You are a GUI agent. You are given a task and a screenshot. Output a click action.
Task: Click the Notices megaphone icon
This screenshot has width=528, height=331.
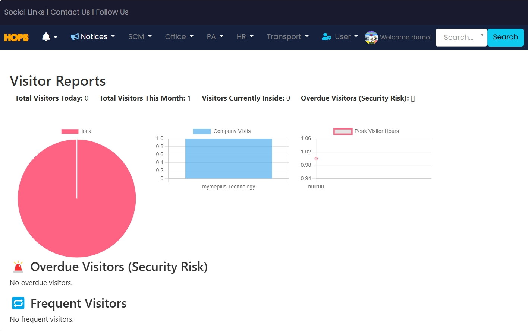(75, 36)
